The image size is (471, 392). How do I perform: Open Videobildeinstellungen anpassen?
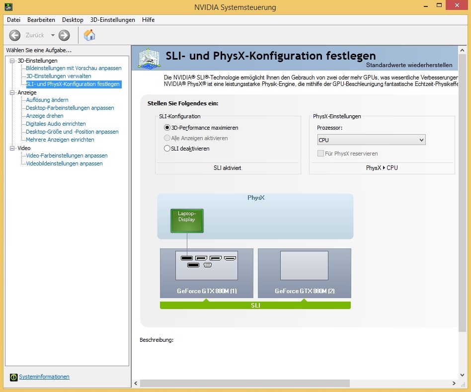point(64,163)
